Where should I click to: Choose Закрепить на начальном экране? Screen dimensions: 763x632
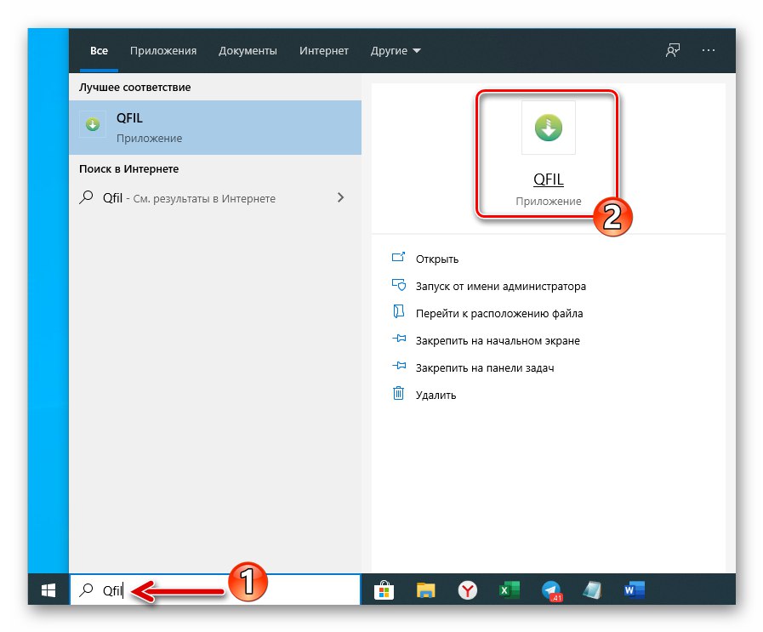tap(498, 341)
